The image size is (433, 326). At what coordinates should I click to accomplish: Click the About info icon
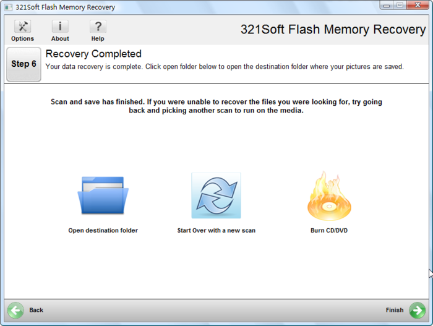pyautogui.click(x=60, y=27)
